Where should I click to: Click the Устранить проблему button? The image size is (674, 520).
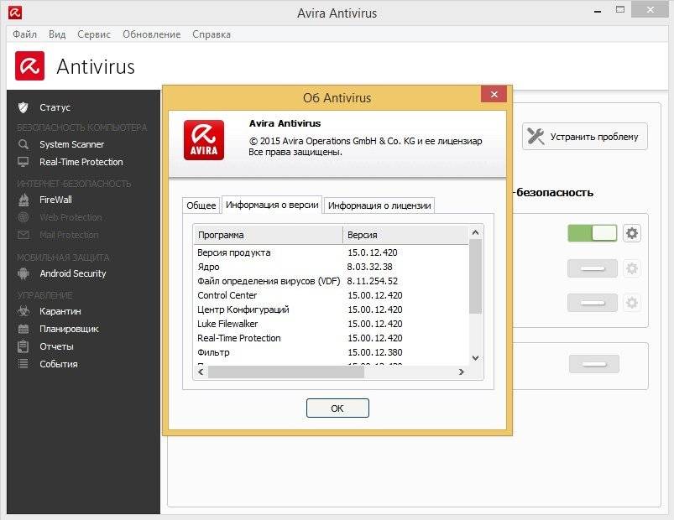pyautogui.click(x=585, y=137)
